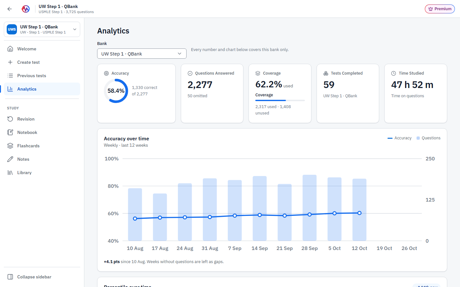This screenshot has width=460, height=287.
Task: Click the 1,330 correct text
Action: (144, 87)
